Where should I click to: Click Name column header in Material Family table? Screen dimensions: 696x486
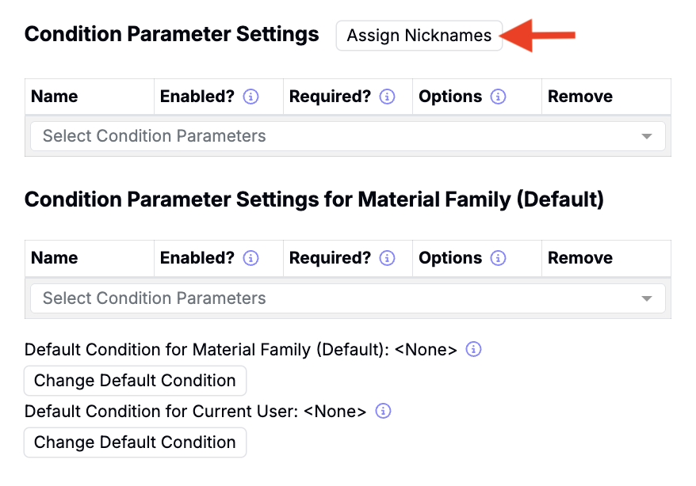coord(54,258)
